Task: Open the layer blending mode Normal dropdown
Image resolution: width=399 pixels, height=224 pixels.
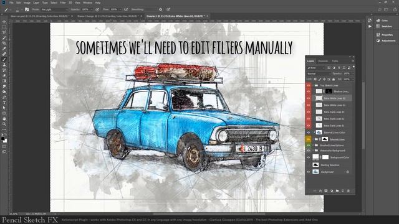Action: pyautogui.click(x=319, y=73)
